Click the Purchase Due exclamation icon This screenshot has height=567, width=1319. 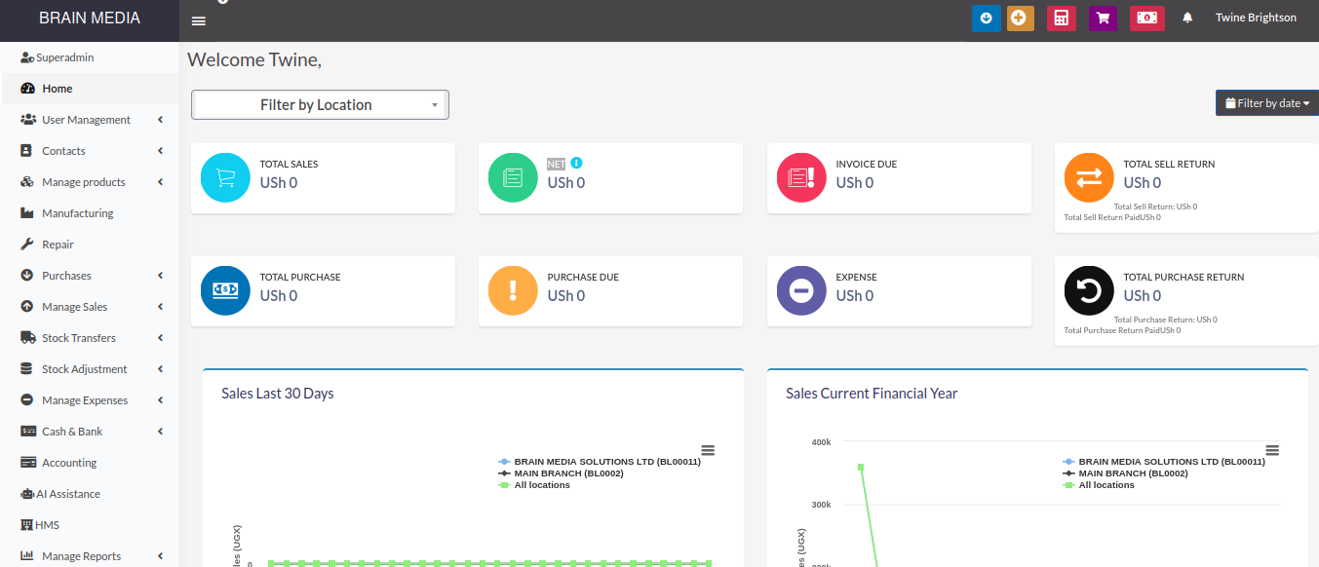click(x=513, y=290)
